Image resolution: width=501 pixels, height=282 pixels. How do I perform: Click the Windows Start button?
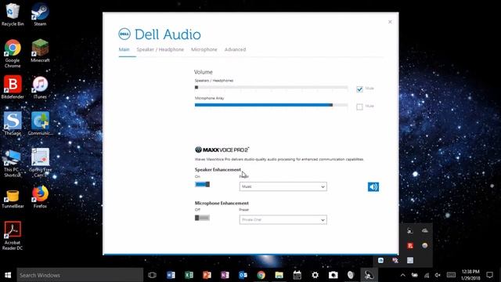[x=8, y=275]
